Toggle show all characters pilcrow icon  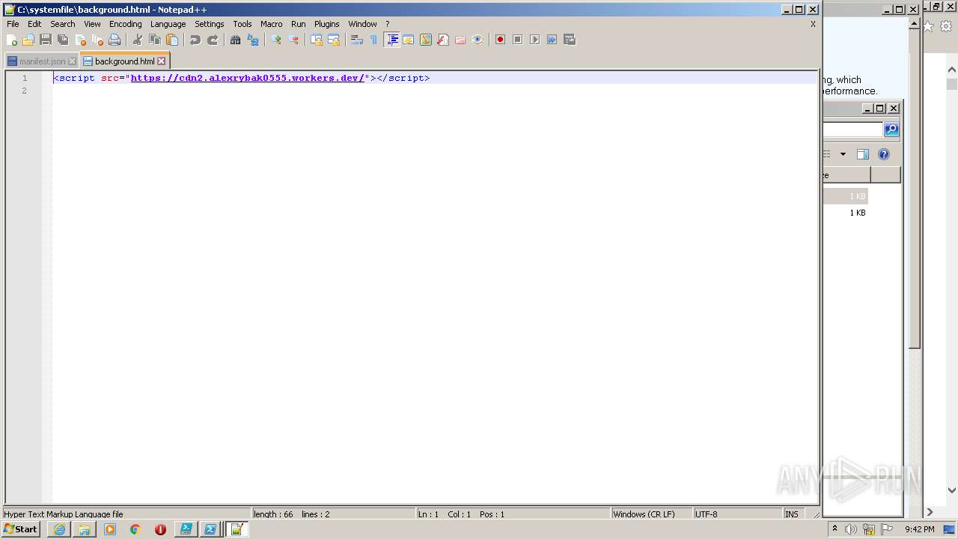click(x=374, y=40)
